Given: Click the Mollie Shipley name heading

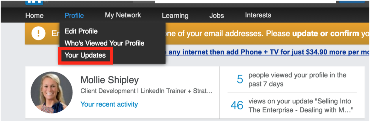Looking at the screenshot, I should click(x=110, y=80).
